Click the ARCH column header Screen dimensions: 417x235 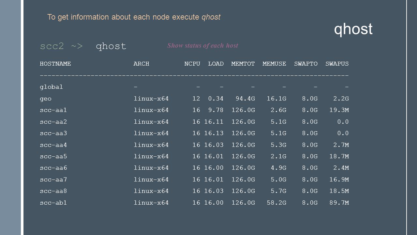click(x=141, y=64)
